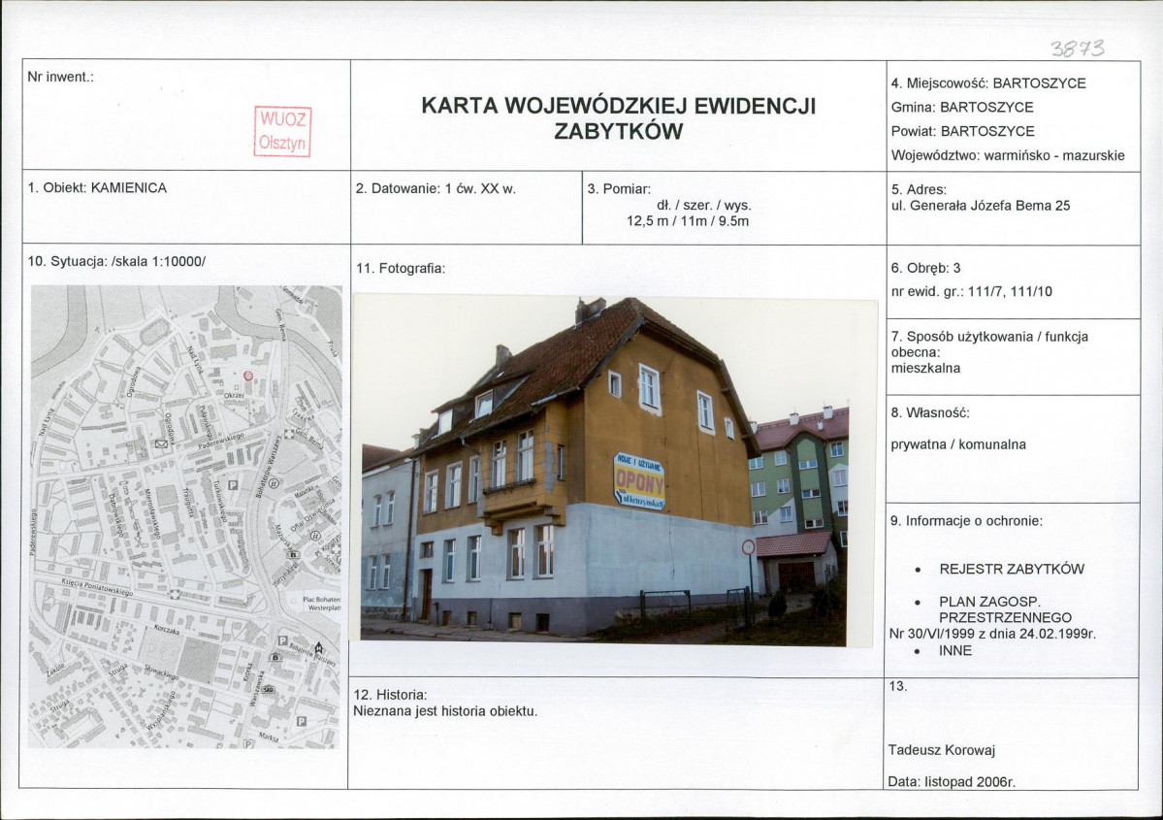This screenshot has height=820, width=1163.
Task: Click the Datowanie: 1 ćw. XX w. field
Action: pyautogui.click(x=436, y=188)
